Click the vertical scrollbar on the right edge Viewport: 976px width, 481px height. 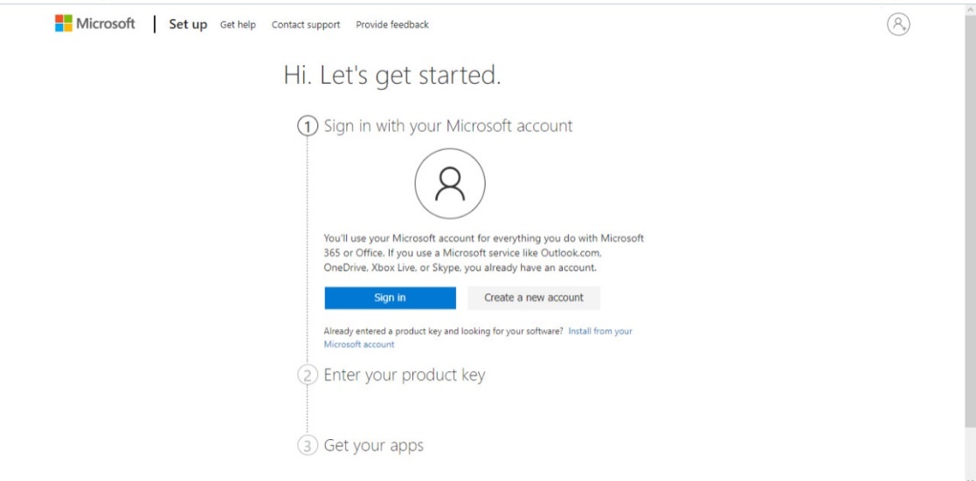pos(971,220)
